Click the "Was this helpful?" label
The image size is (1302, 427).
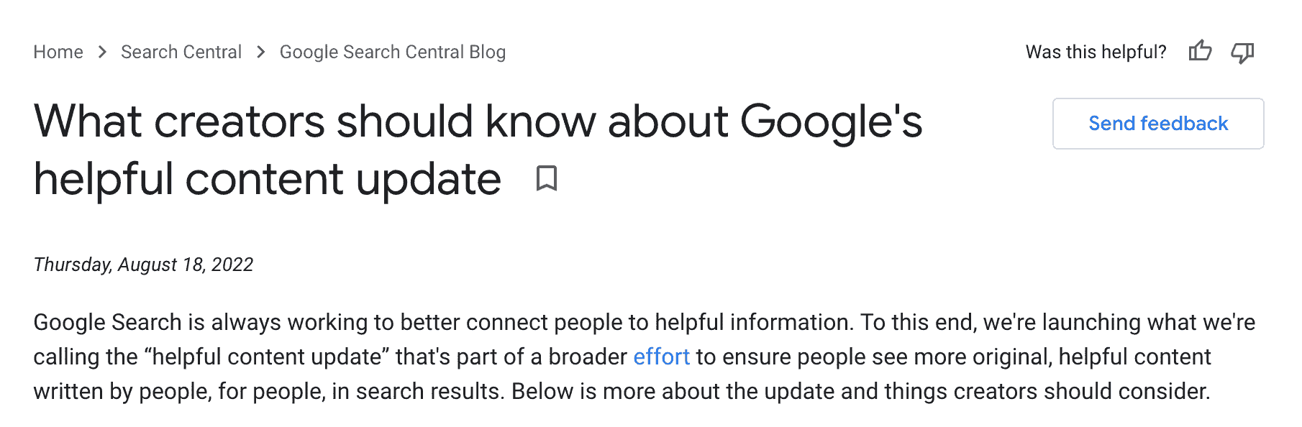pyautogui.click(x=1096, y=52)
